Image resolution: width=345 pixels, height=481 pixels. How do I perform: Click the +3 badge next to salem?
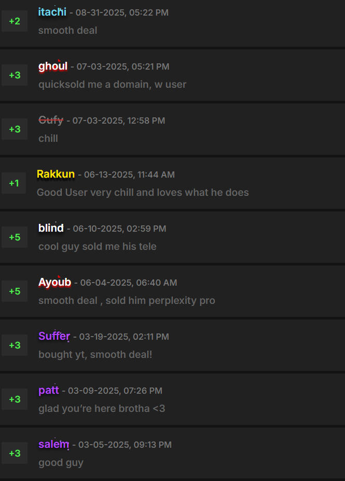tap(15, 453)
